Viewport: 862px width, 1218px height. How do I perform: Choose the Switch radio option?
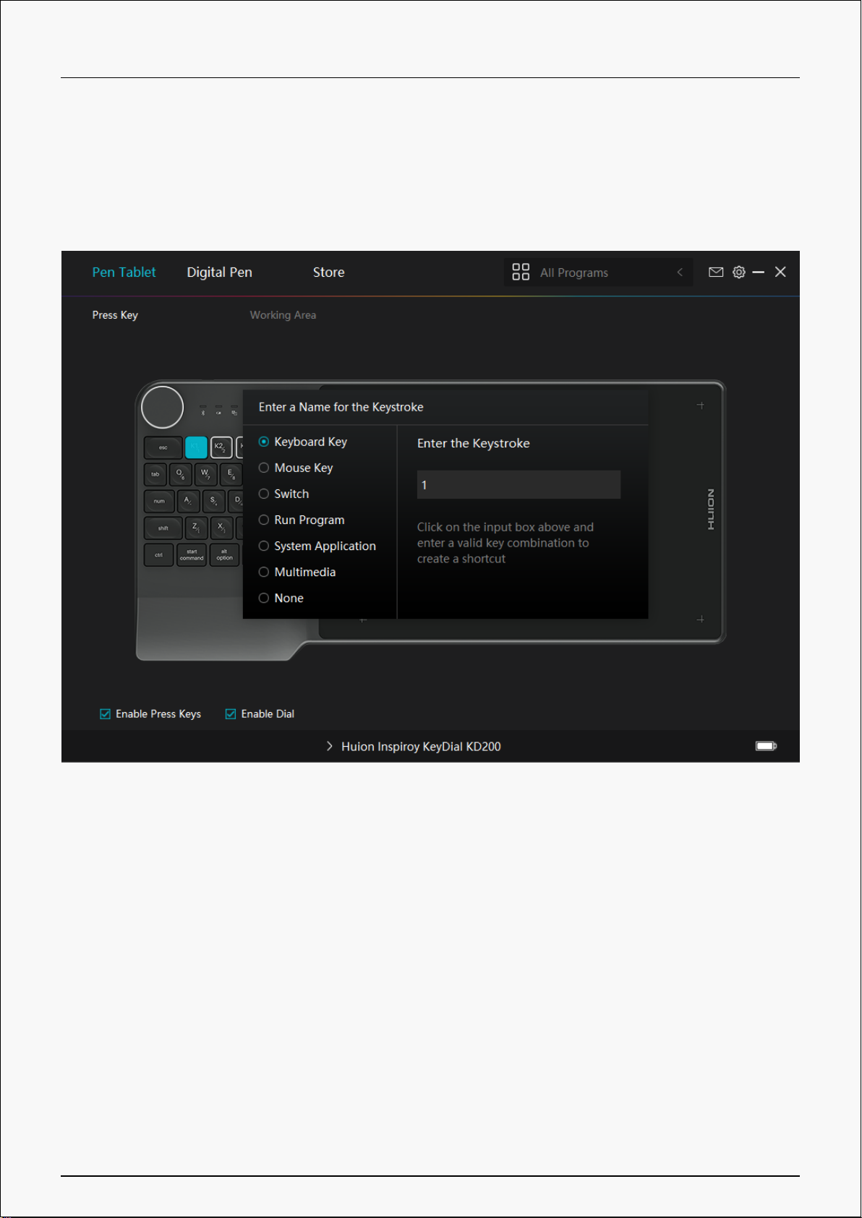(x=284, y=494)
